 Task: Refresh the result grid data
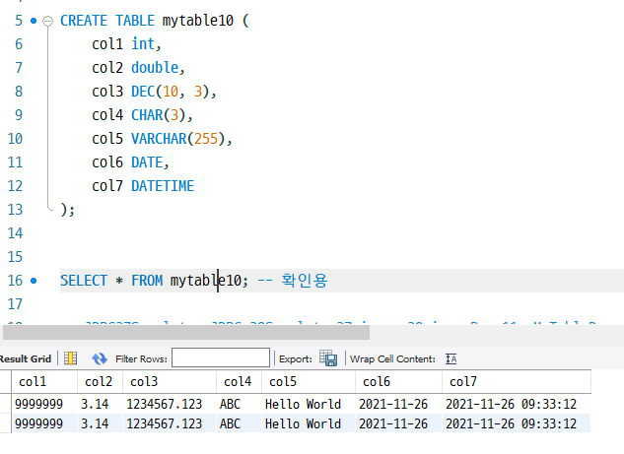100,358
